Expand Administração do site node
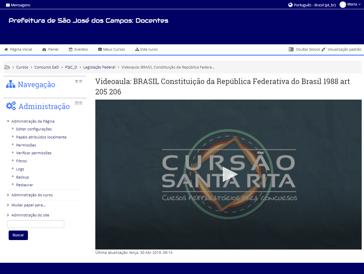Viewport: 364px width, 274px height. (x=8, y=215)
